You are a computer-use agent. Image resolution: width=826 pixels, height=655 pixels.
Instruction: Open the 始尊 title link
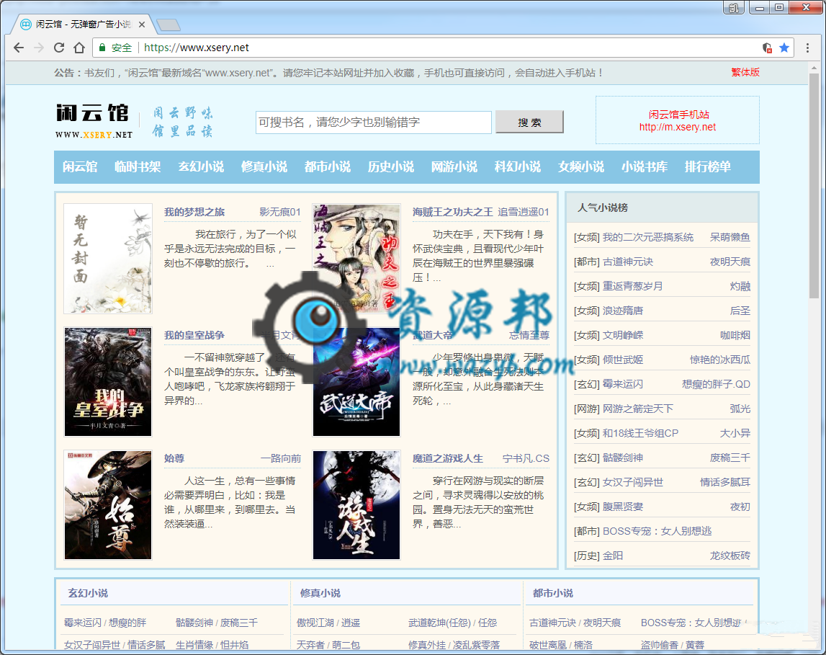tap(174, 458)
